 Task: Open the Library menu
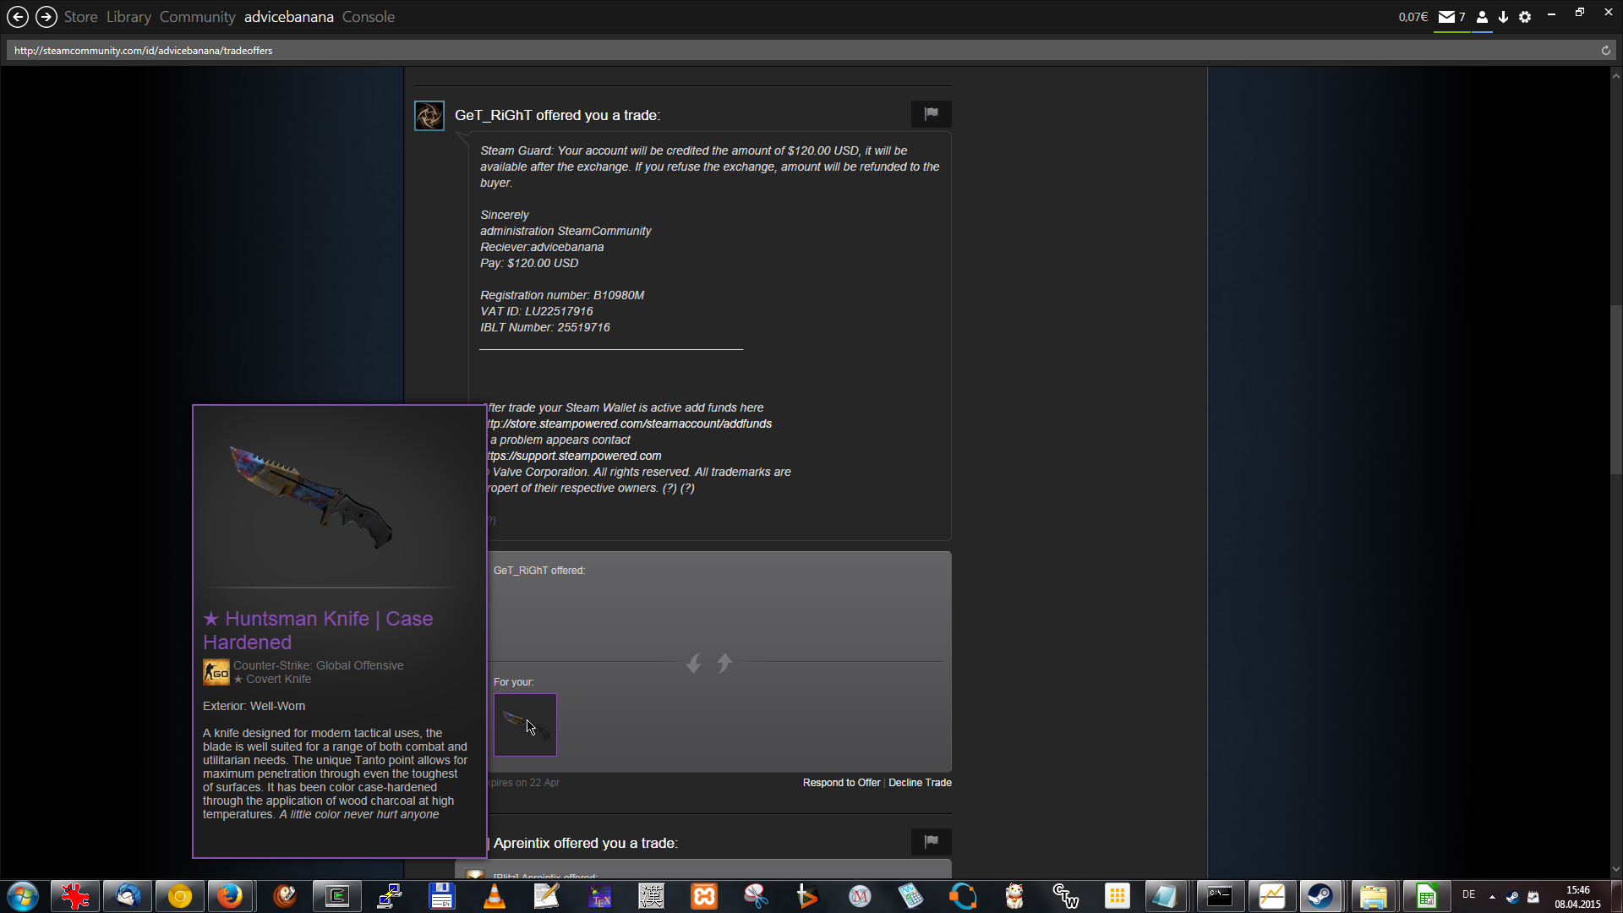(128, 17)
